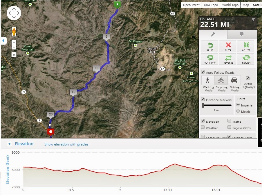Screen dimensions: 262x195
Task: Toggle Auto Follow Roads checkbox
Action: (x=203, y=72)
